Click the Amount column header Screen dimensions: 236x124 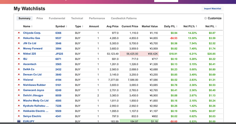click(94, 26)
